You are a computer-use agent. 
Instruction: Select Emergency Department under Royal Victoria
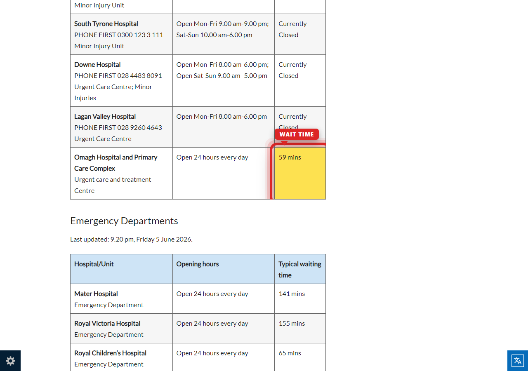pyautogui.click(x=109, y=335)
